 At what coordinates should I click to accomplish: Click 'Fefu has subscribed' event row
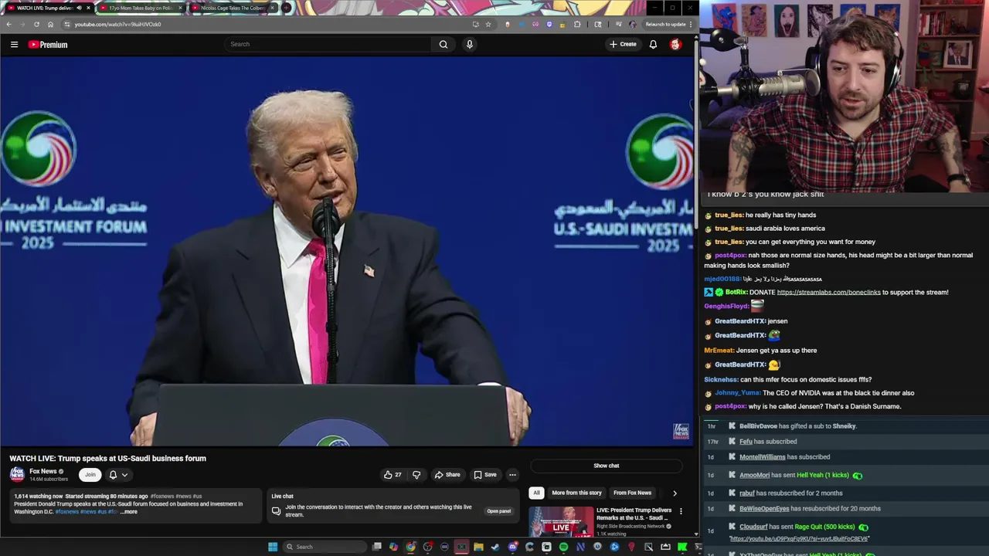tap(845, 442)
